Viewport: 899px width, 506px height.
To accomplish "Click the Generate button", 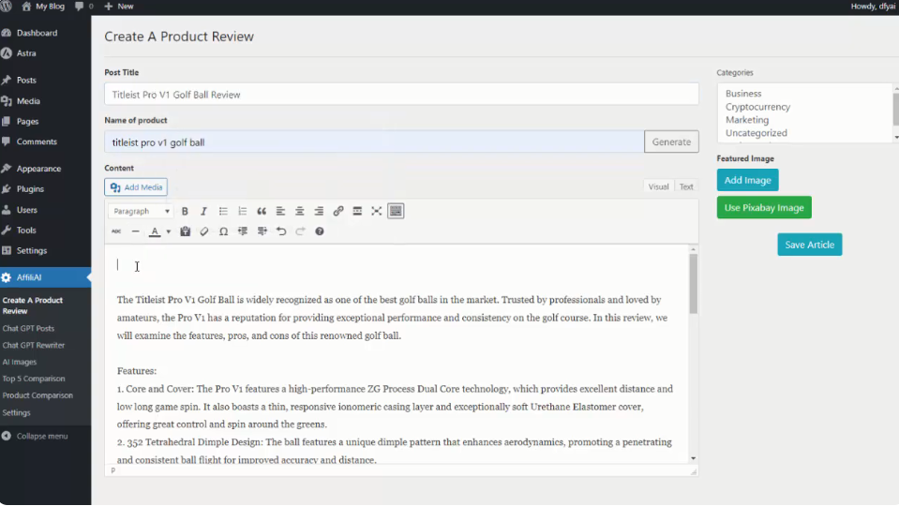I will point(671,141).
